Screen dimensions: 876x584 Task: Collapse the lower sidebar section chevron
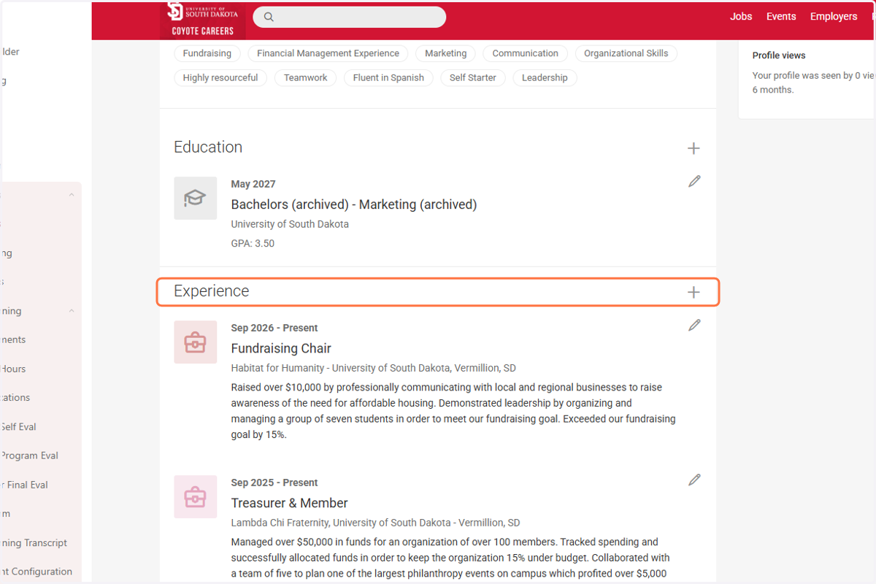pyautogui.click(x=72, y=311)
